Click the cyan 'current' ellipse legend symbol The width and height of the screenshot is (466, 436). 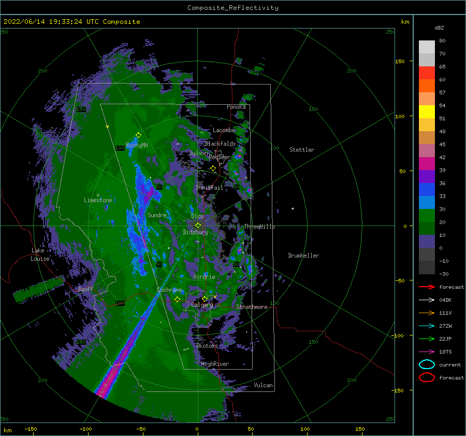(x=427, y=364)
